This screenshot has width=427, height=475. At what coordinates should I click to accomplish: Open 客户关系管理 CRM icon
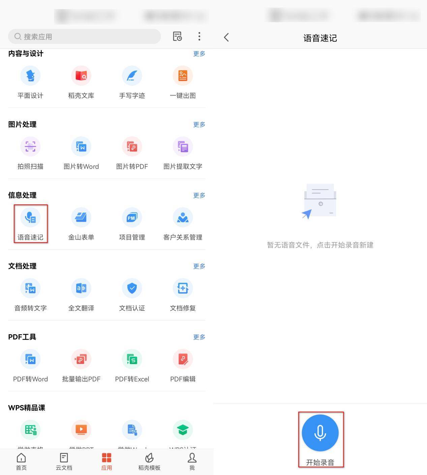tap(183, 217)
